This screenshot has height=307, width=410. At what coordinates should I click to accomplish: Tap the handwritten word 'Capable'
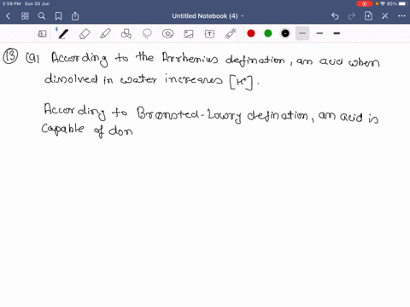(x=63, y=129)
